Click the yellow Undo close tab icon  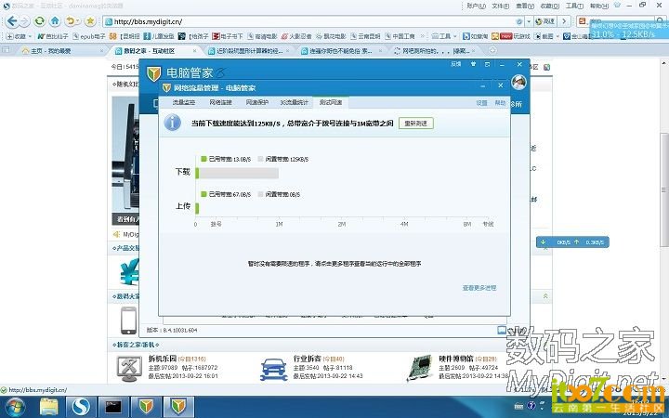(x=70, y=20)
